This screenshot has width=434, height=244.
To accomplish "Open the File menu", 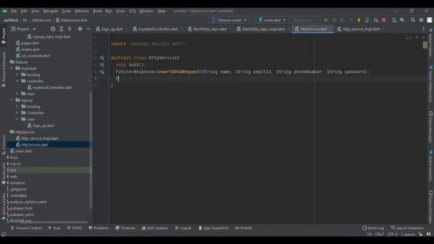I will pos(14,11).
